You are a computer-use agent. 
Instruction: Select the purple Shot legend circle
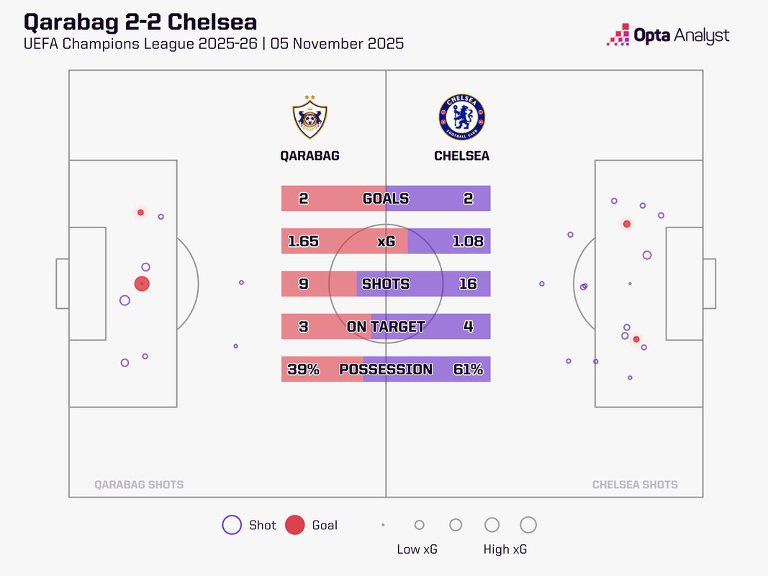[x=232, y=525]
